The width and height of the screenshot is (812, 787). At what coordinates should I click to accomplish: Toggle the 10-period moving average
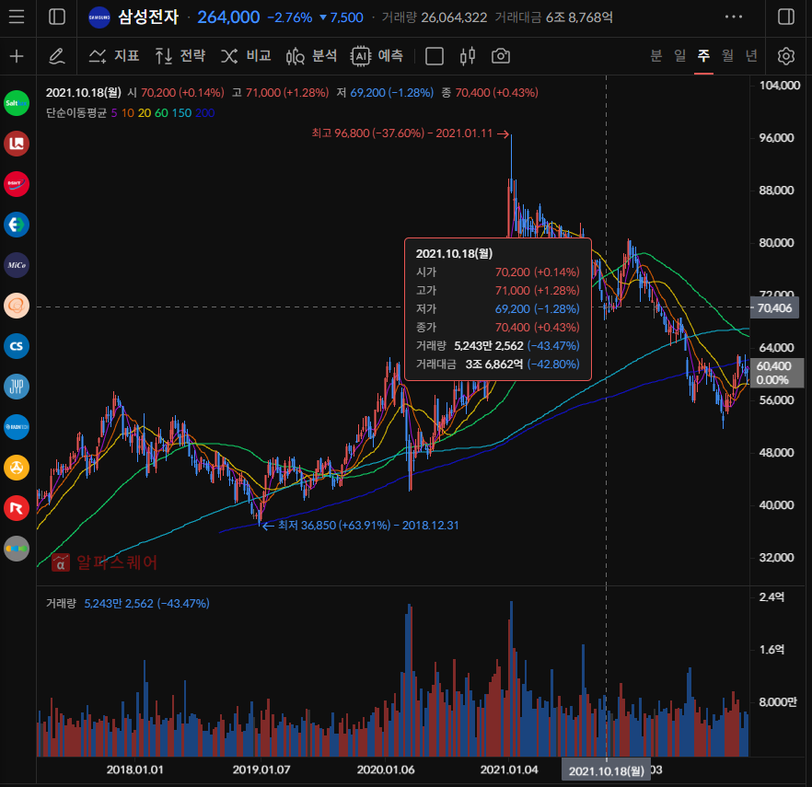click(127, 113)
